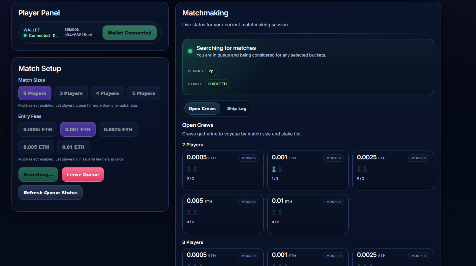
Task: Select the 0.0005 ETH entry fee
Action: pos(38,129)
